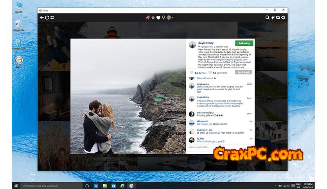Screen dimensions: 327x189
Task: Open the comments bubble icon in toolbar
Action: point(278,18)
